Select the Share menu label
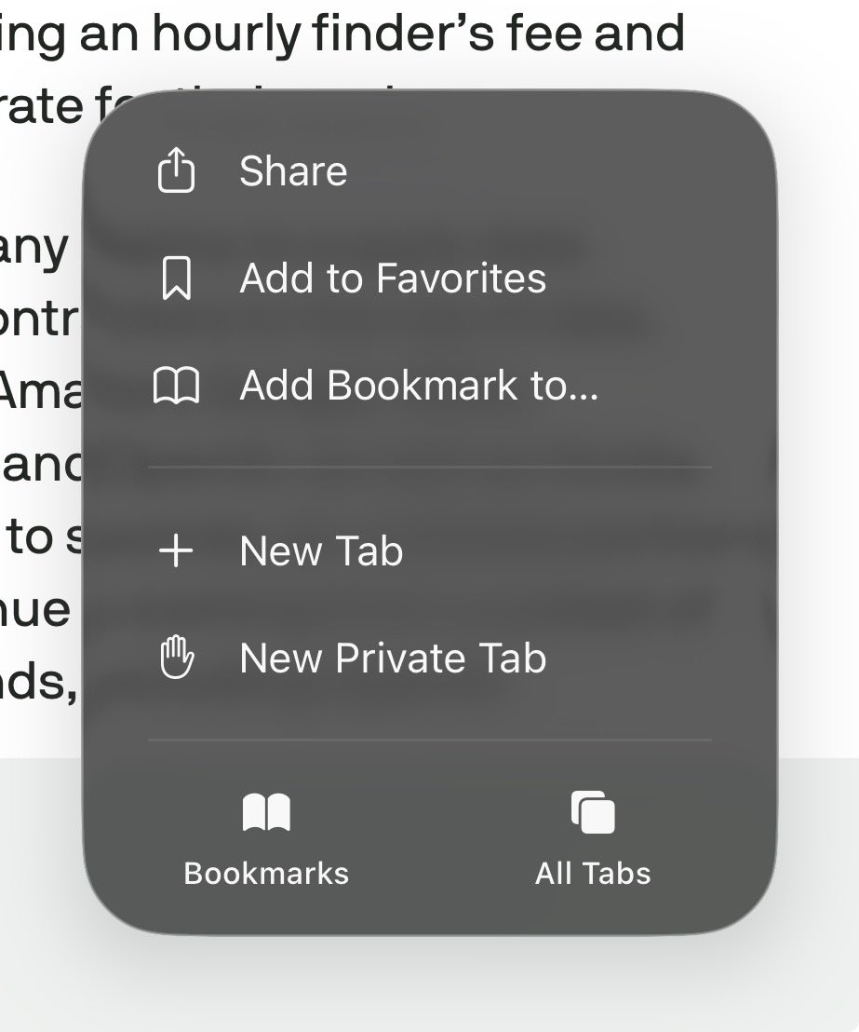Image resolution: width=859 pixels, height=1032 pixels. point(293,171)
